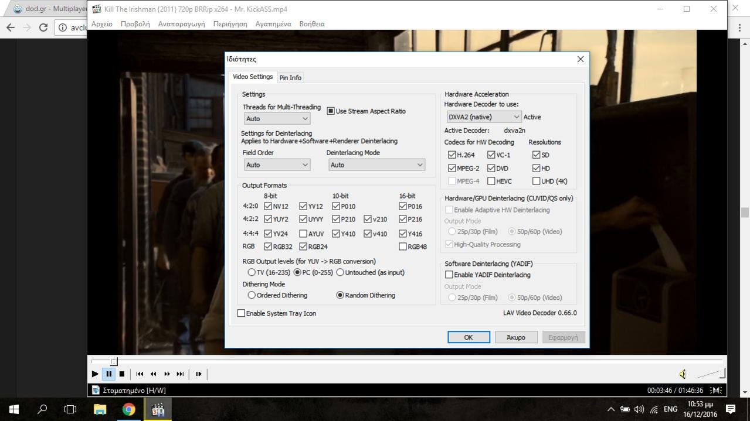Mute audio with the speaker icon

[683, 374]
